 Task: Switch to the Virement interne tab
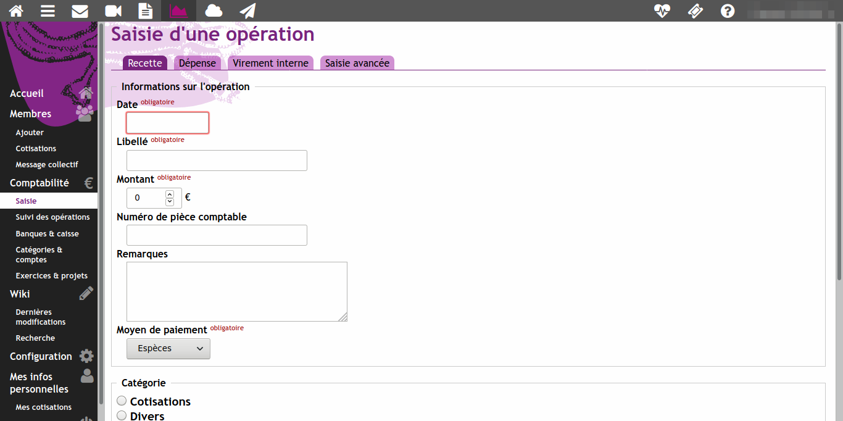point(270,63)
